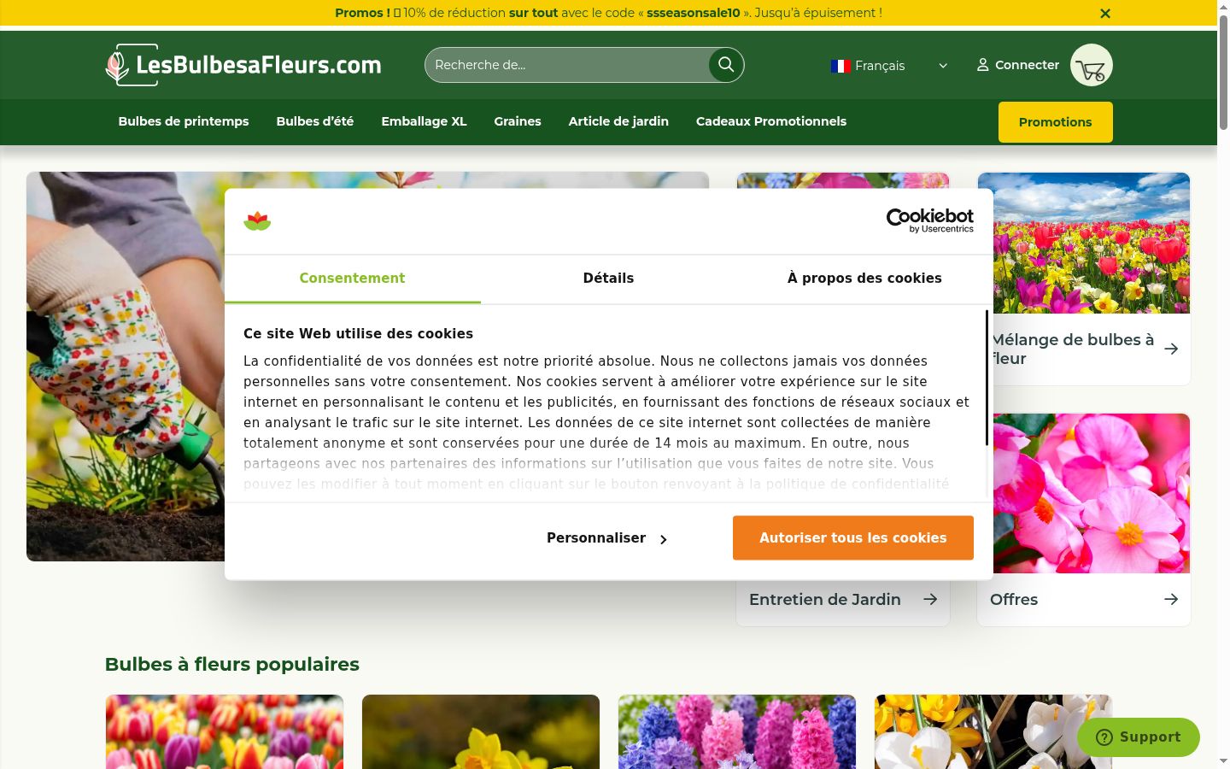This screenshot has width=1230, height=769.
Task: Click Autoriser tous les cookies
Action: pyautogui.click(x=853, y=538)
